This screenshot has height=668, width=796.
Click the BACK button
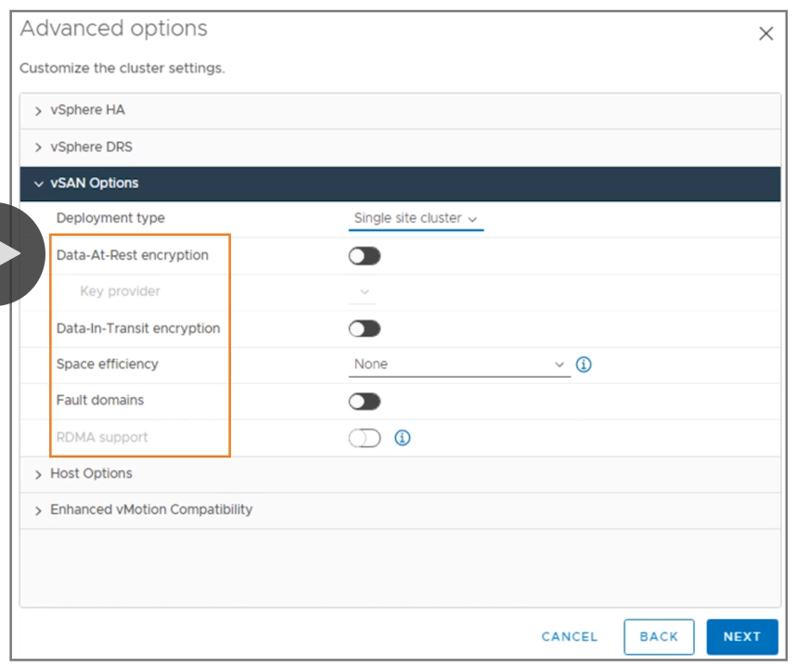[x=659, y=636]
